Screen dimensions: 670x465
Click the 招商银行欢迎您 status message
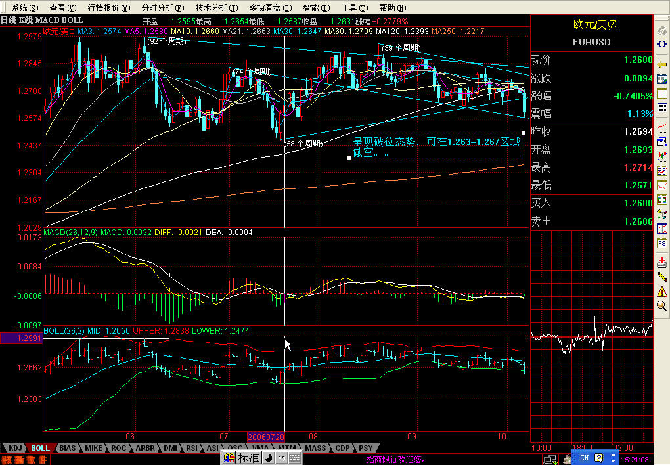tap(396, 460)
